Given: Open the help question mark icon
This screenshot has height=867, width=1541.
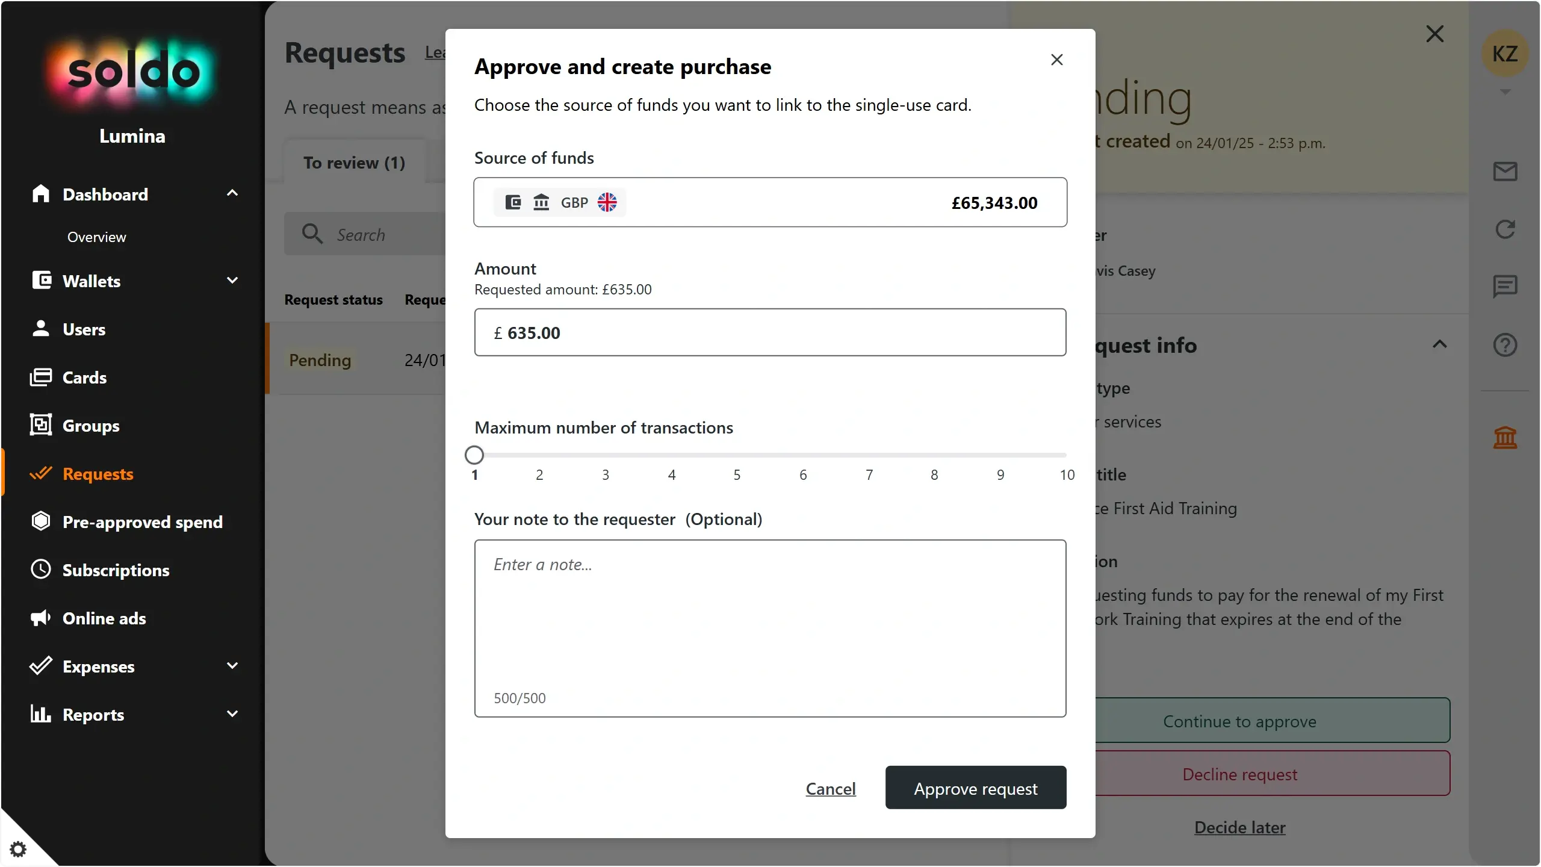Looking at the screenshot, I should [x=1505, y=345].
